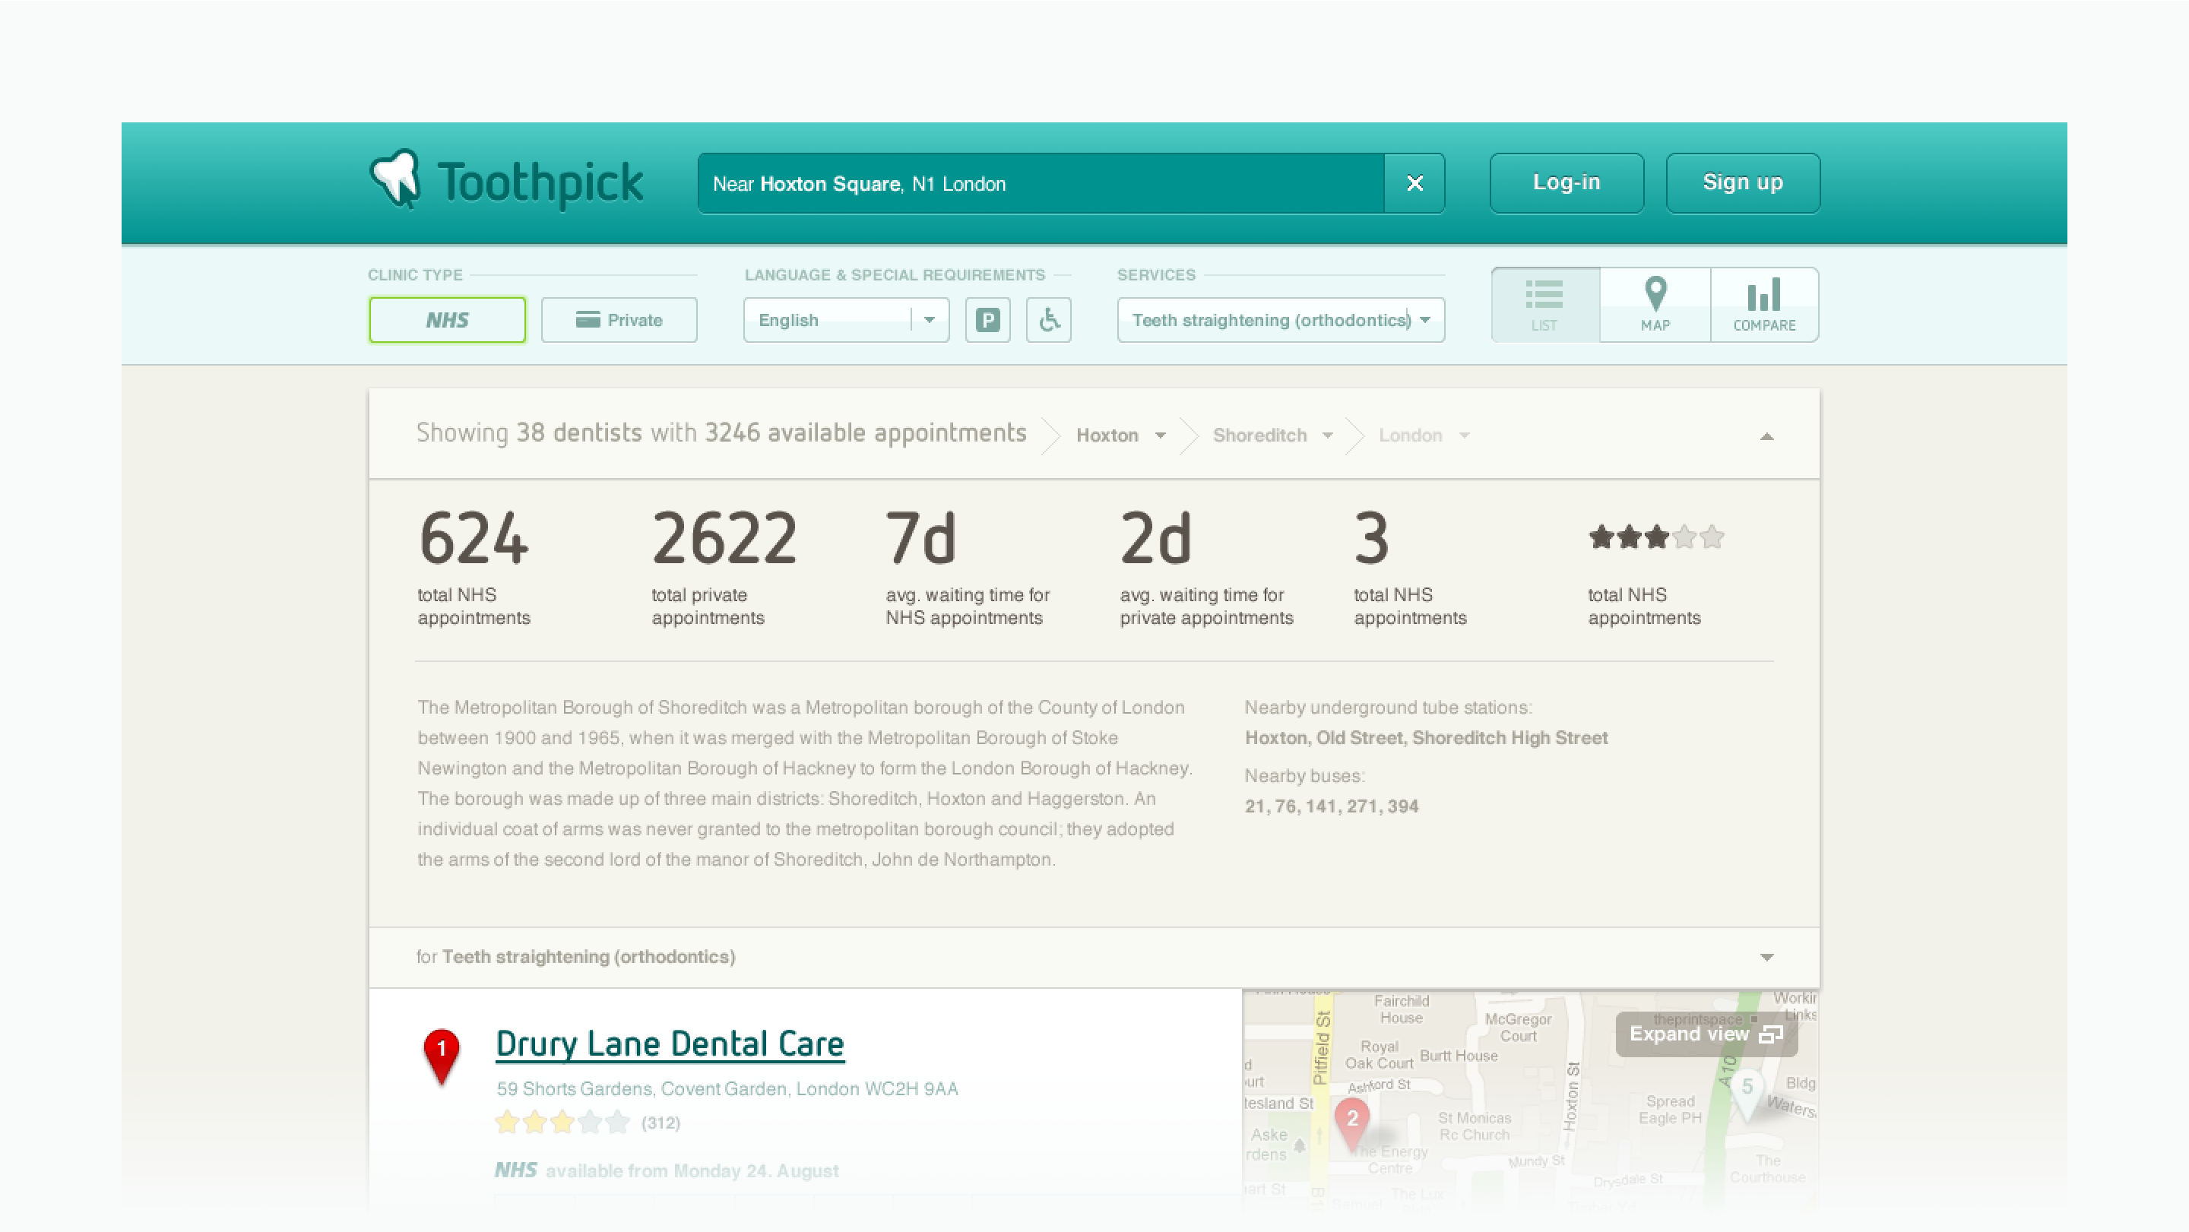
Task: Switch to the Map view tab
Action: (1655, 305)
